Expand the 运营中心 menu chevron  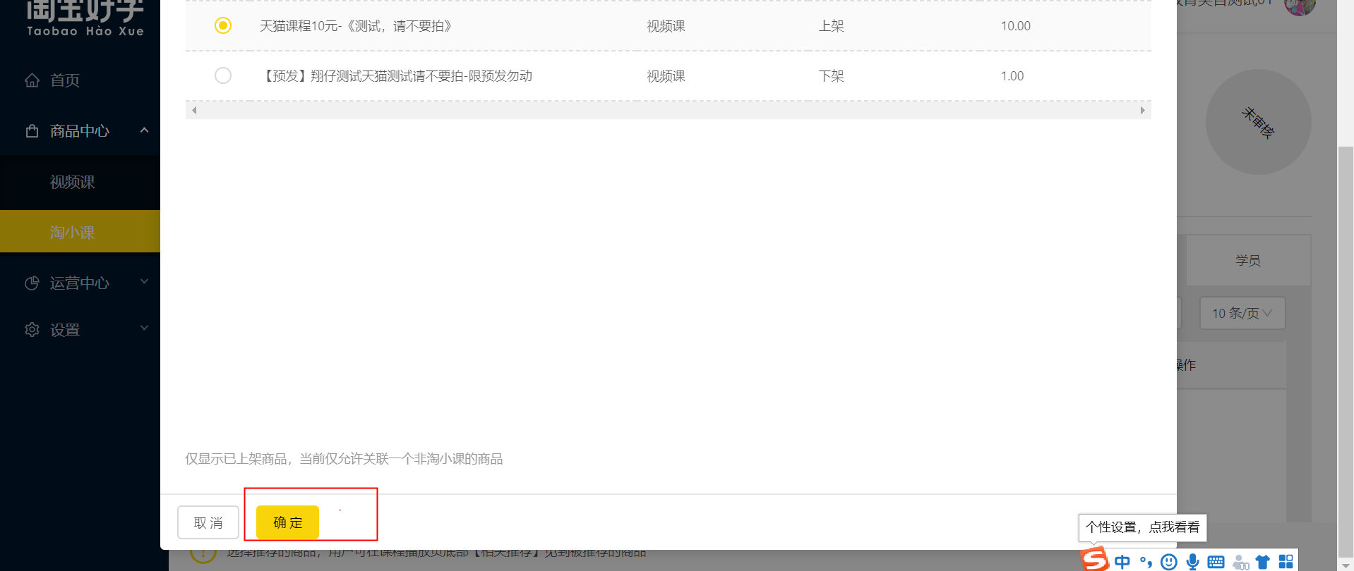pos(144,282)
